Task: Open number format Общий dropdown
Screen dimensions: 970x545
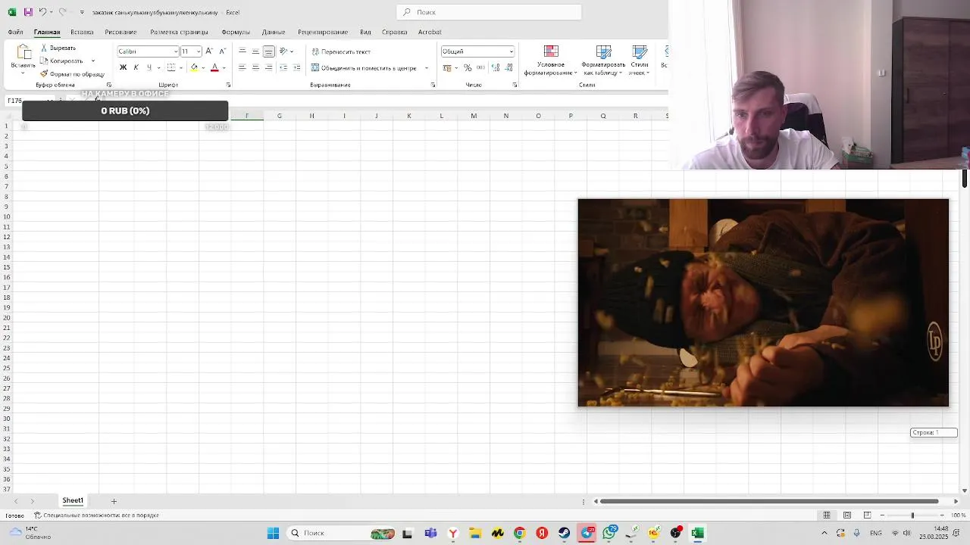Action: [x=511, y=51]
